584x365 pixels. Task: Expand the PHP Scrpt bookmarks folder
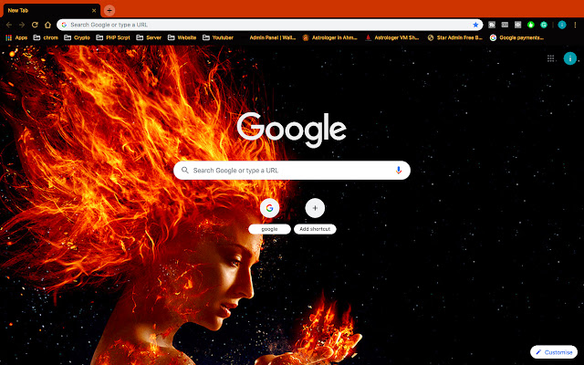point(113,37)
